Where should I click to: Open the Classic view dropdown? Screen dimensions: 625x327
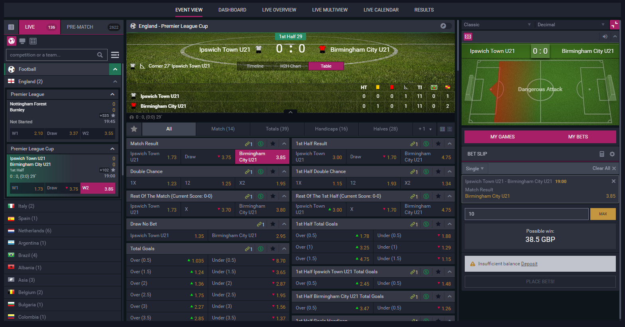click(x=497, y=25)
